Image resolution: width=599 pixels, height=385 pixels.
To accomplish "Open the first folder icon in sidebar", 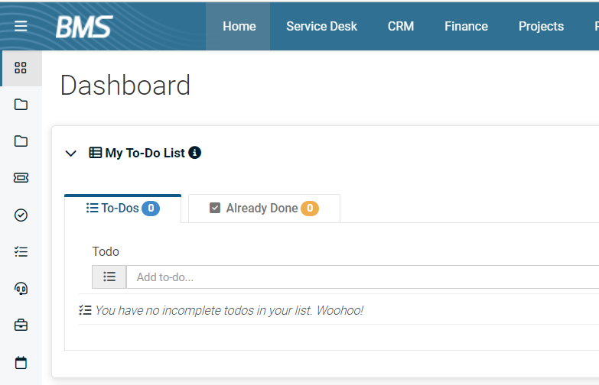I will [x=21, y=105].
